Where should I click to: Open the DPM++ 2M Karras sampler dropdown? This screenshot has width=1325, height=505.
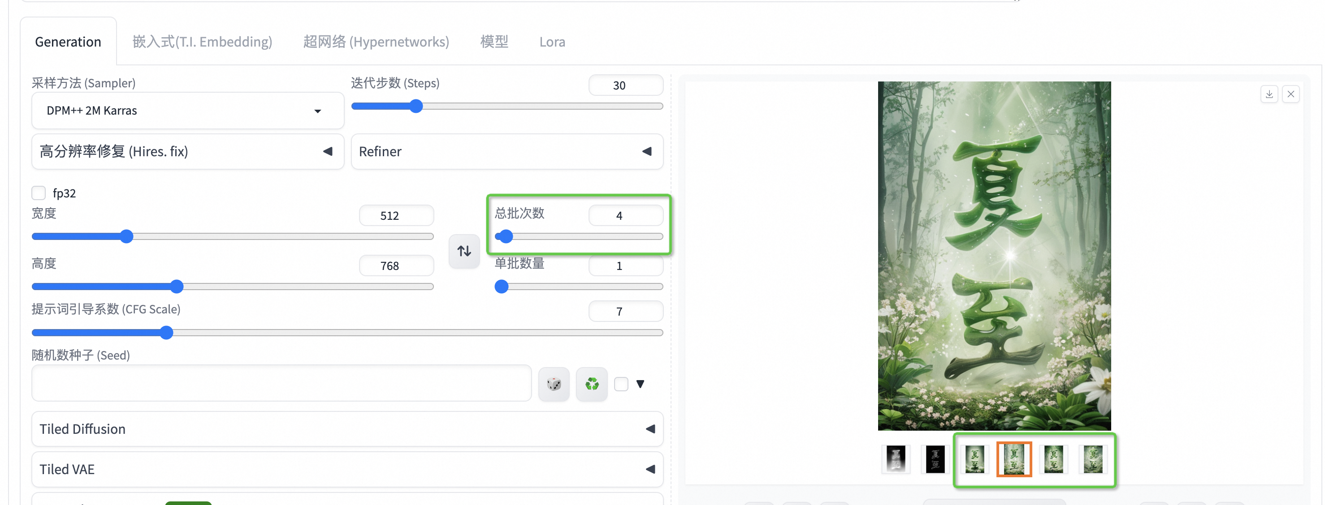(188, 111)
